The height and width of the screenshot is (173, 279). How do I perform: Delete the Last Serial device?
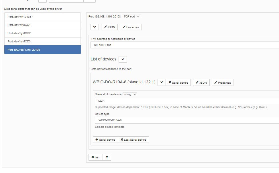(133, 140)
